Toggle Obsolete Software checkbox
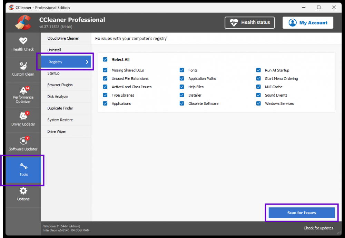 pyautogui.click(x=182, y=103)
